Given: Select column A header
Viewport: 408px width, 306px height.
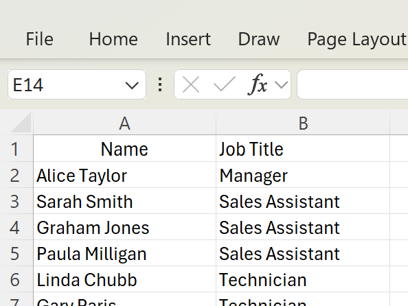Looking at the screenshot, I should pos(124,123).
